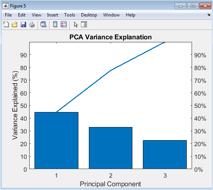213x190 pixels.
Task: Open the Insert menu
Action: pyautogui.click(x=52, y=15)
